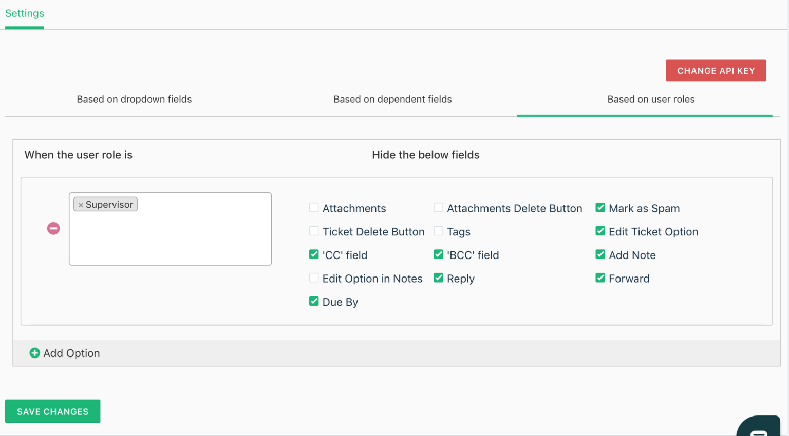Viewport: 789px width, 436px height.
Task: Uncheck the Forward option
Action: pyautogui.click(x=600, y=278)
